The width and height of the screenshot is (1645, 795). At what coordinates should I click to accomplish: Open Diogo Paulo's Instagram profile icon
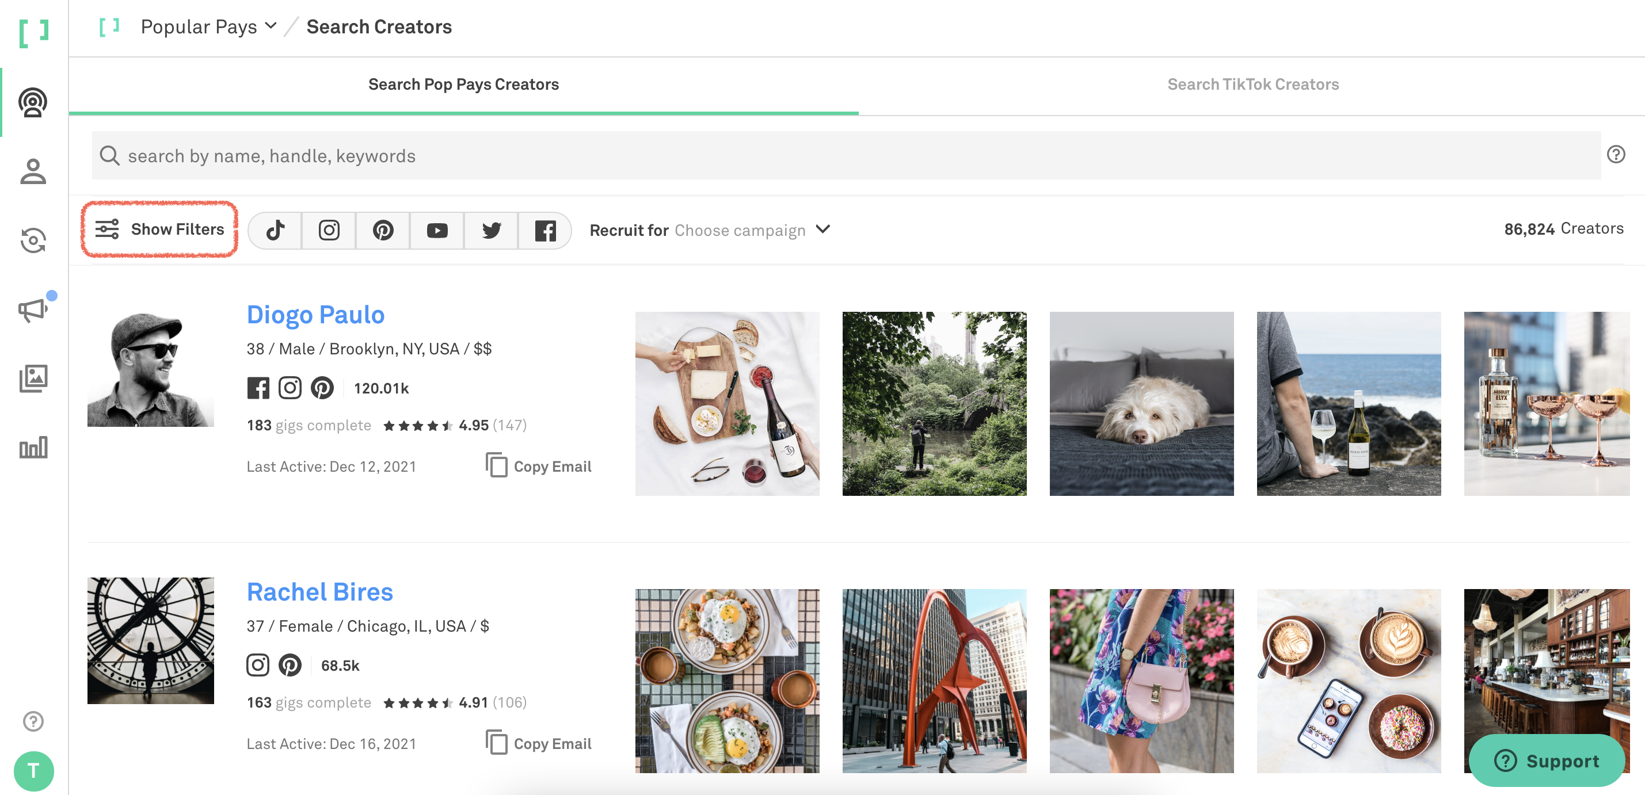tap(290, 388)
